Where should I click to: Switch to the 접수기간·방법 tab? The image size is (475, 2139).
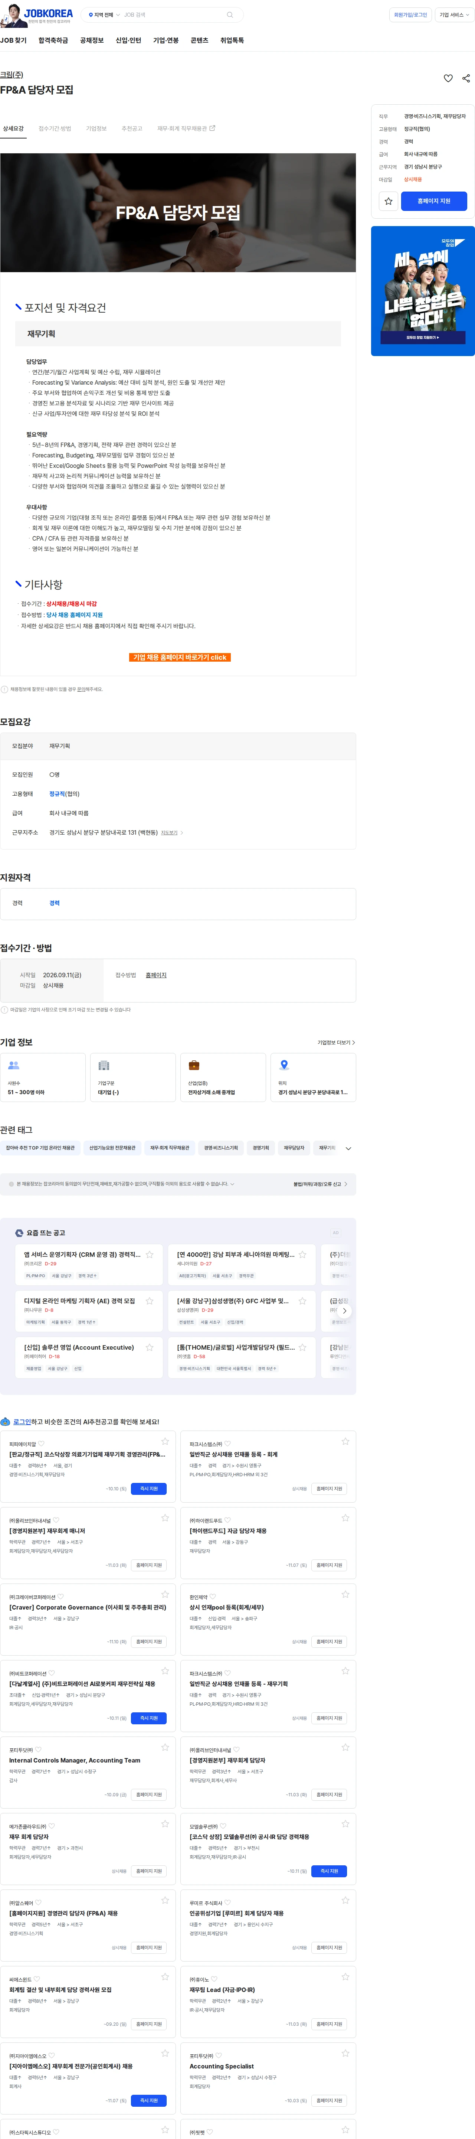55,129
